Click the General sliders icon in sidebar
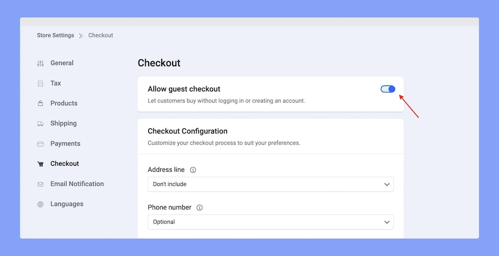 (40, 63)
